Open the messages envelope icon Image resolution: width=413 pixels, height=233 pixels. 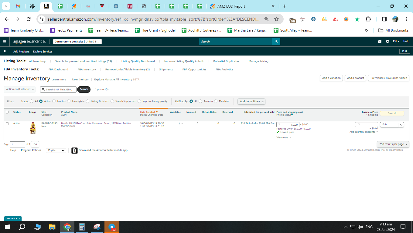click(x=380, y=42)
